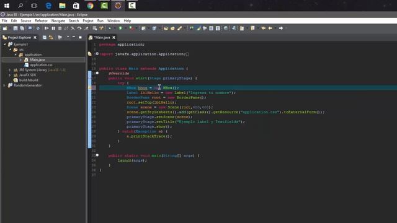Maximize the Project Explorer panel
Image resolution: width=397 pixels, height=223 pixels.
(80, 37)
